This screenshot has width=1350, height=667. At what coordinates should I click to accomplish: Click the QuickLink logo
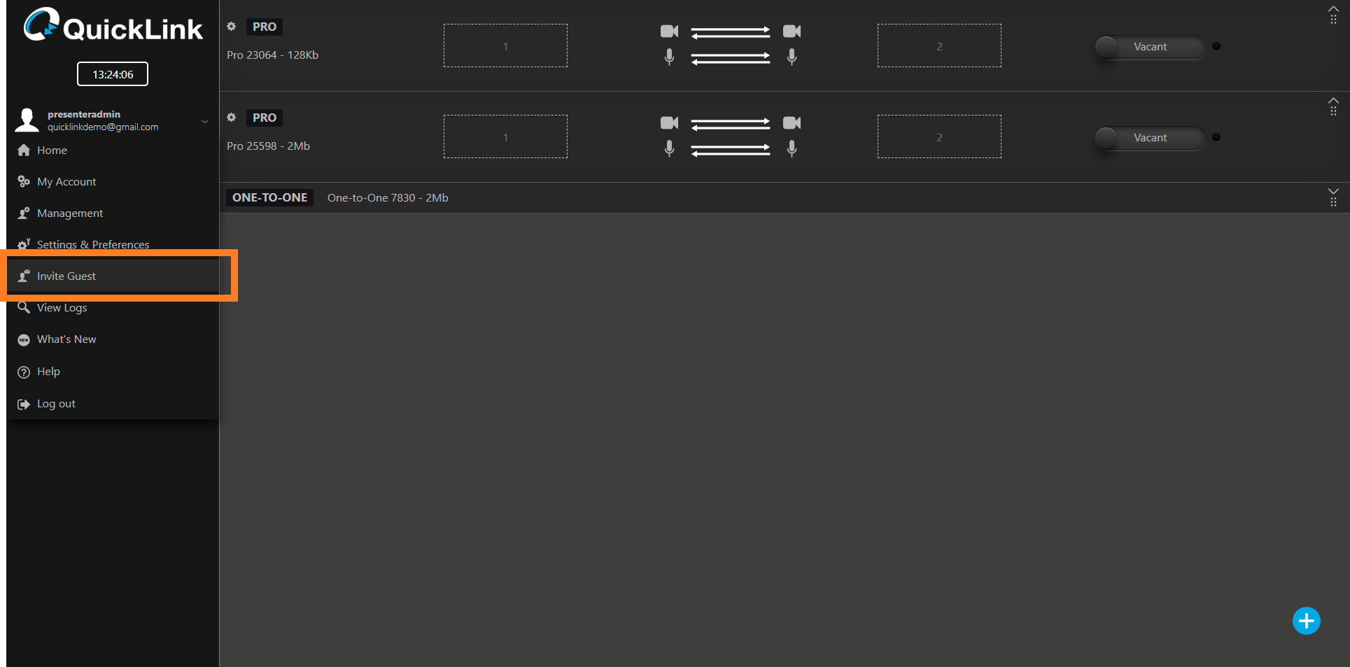(113, 27)
